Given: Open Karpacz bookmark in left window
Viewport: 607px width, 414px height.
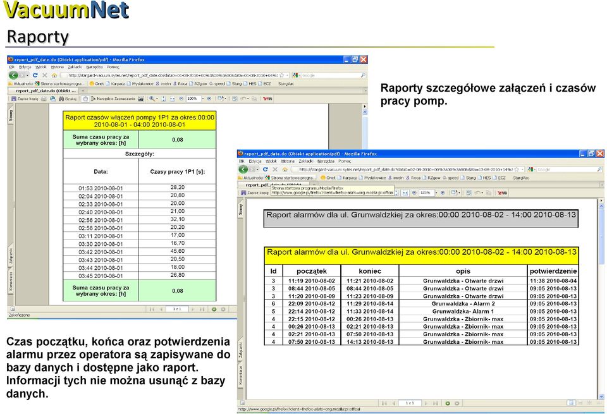Looking at the screenshot, I should [x=115, y=83].
